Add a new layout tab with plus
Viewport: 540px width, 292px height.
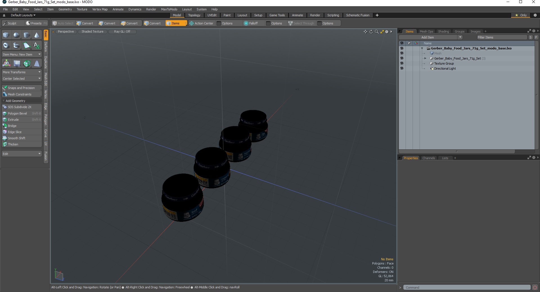point(377,15)
